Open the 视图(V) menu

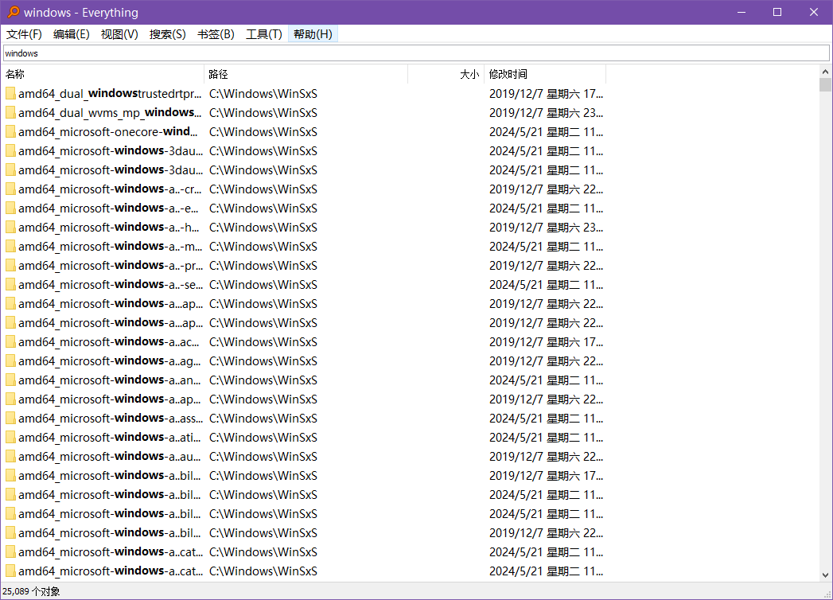tap(119, 34)
